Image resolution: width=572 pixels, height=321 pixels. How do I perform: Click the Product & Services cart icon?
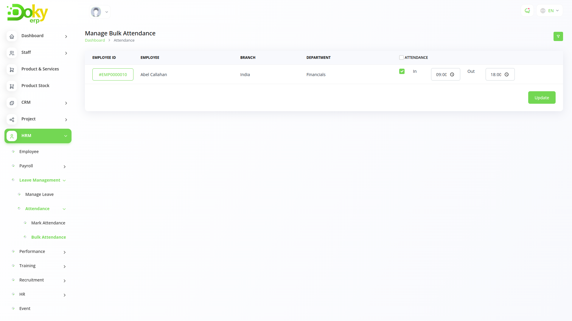tap(12, 70)
